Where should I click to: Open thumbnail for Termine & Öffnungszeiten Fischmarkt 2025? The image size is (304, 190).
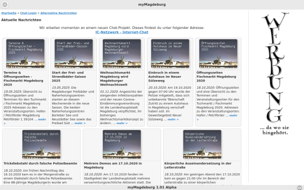(25, 54)
